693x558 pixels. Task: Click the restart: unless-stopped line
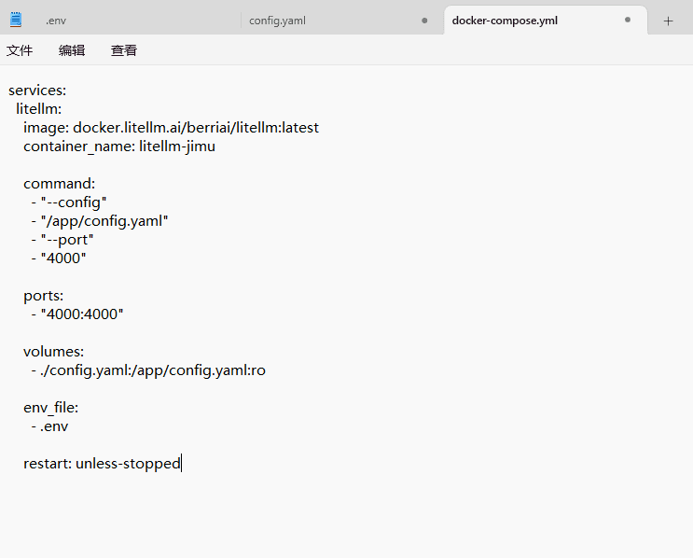click(102, 464)
